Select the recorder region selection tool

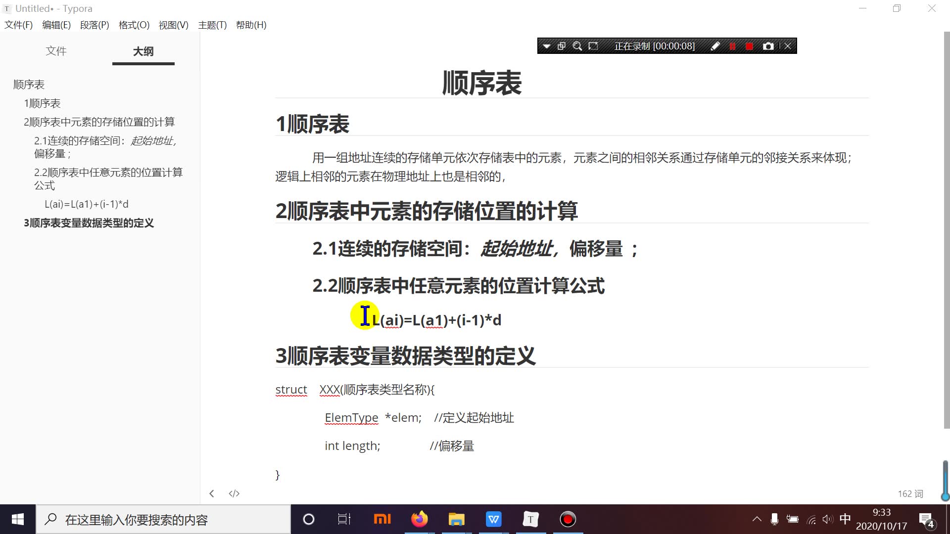click(x=593, y=46)
